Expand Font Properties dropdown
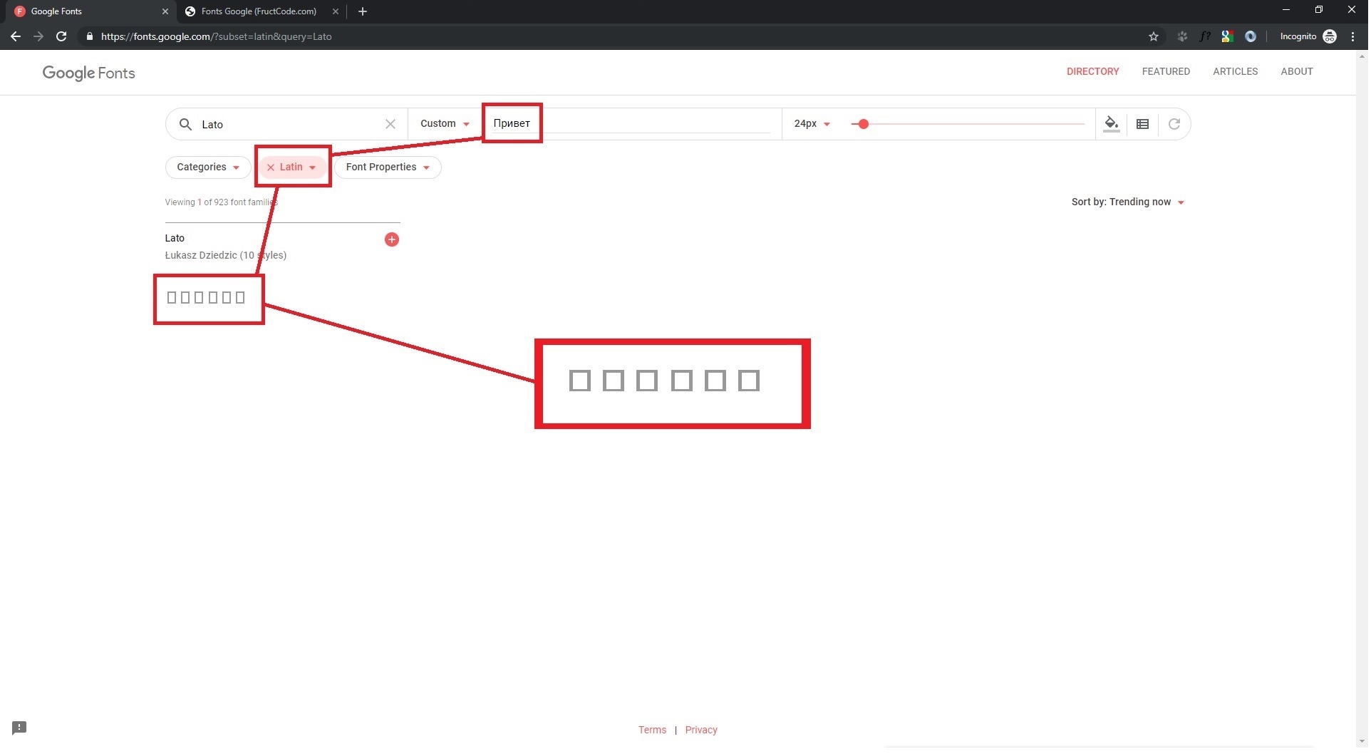The image size is (1371, 754). point(388,167)
